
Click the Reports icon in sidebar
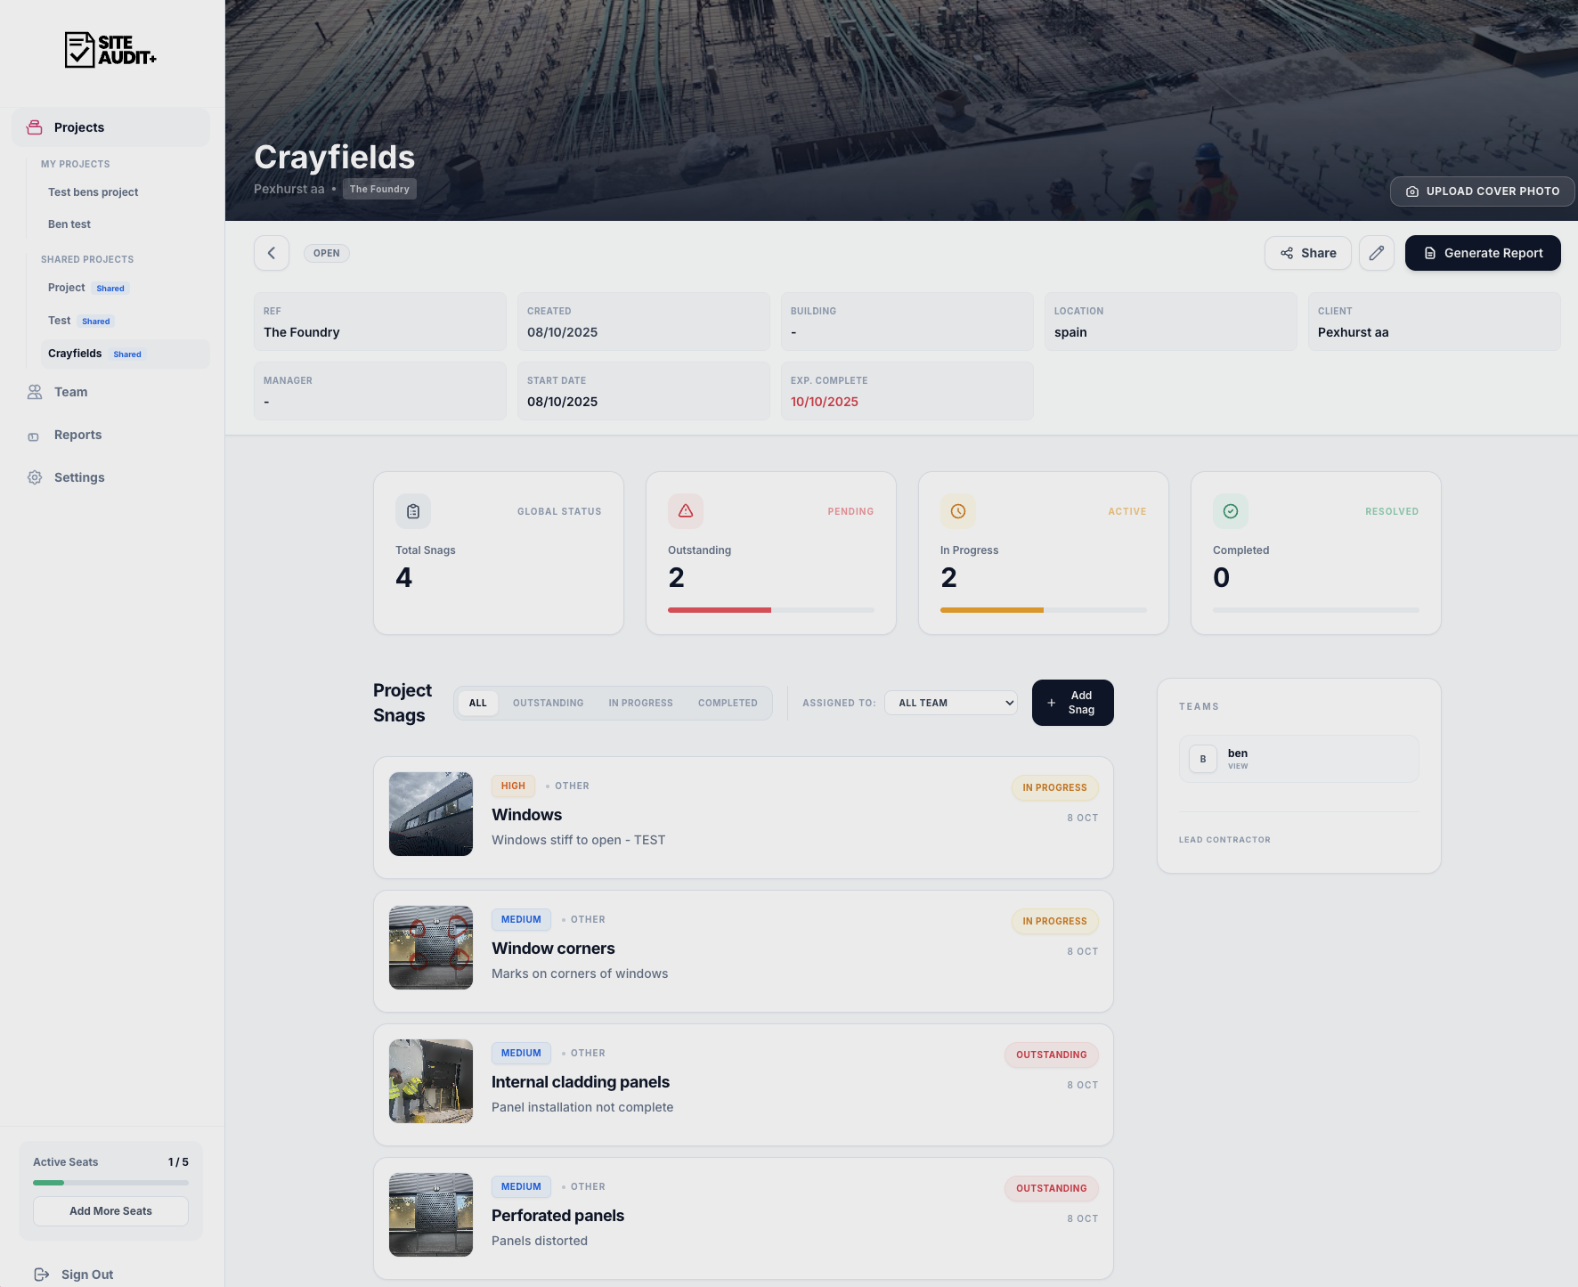(34, 435)
